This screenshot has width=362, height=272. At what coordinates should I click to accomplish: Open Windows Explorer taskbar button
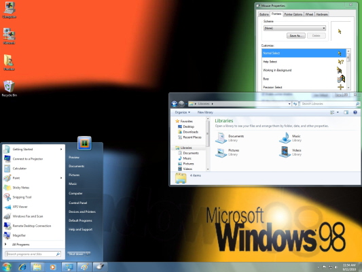[x=37, y=267]
